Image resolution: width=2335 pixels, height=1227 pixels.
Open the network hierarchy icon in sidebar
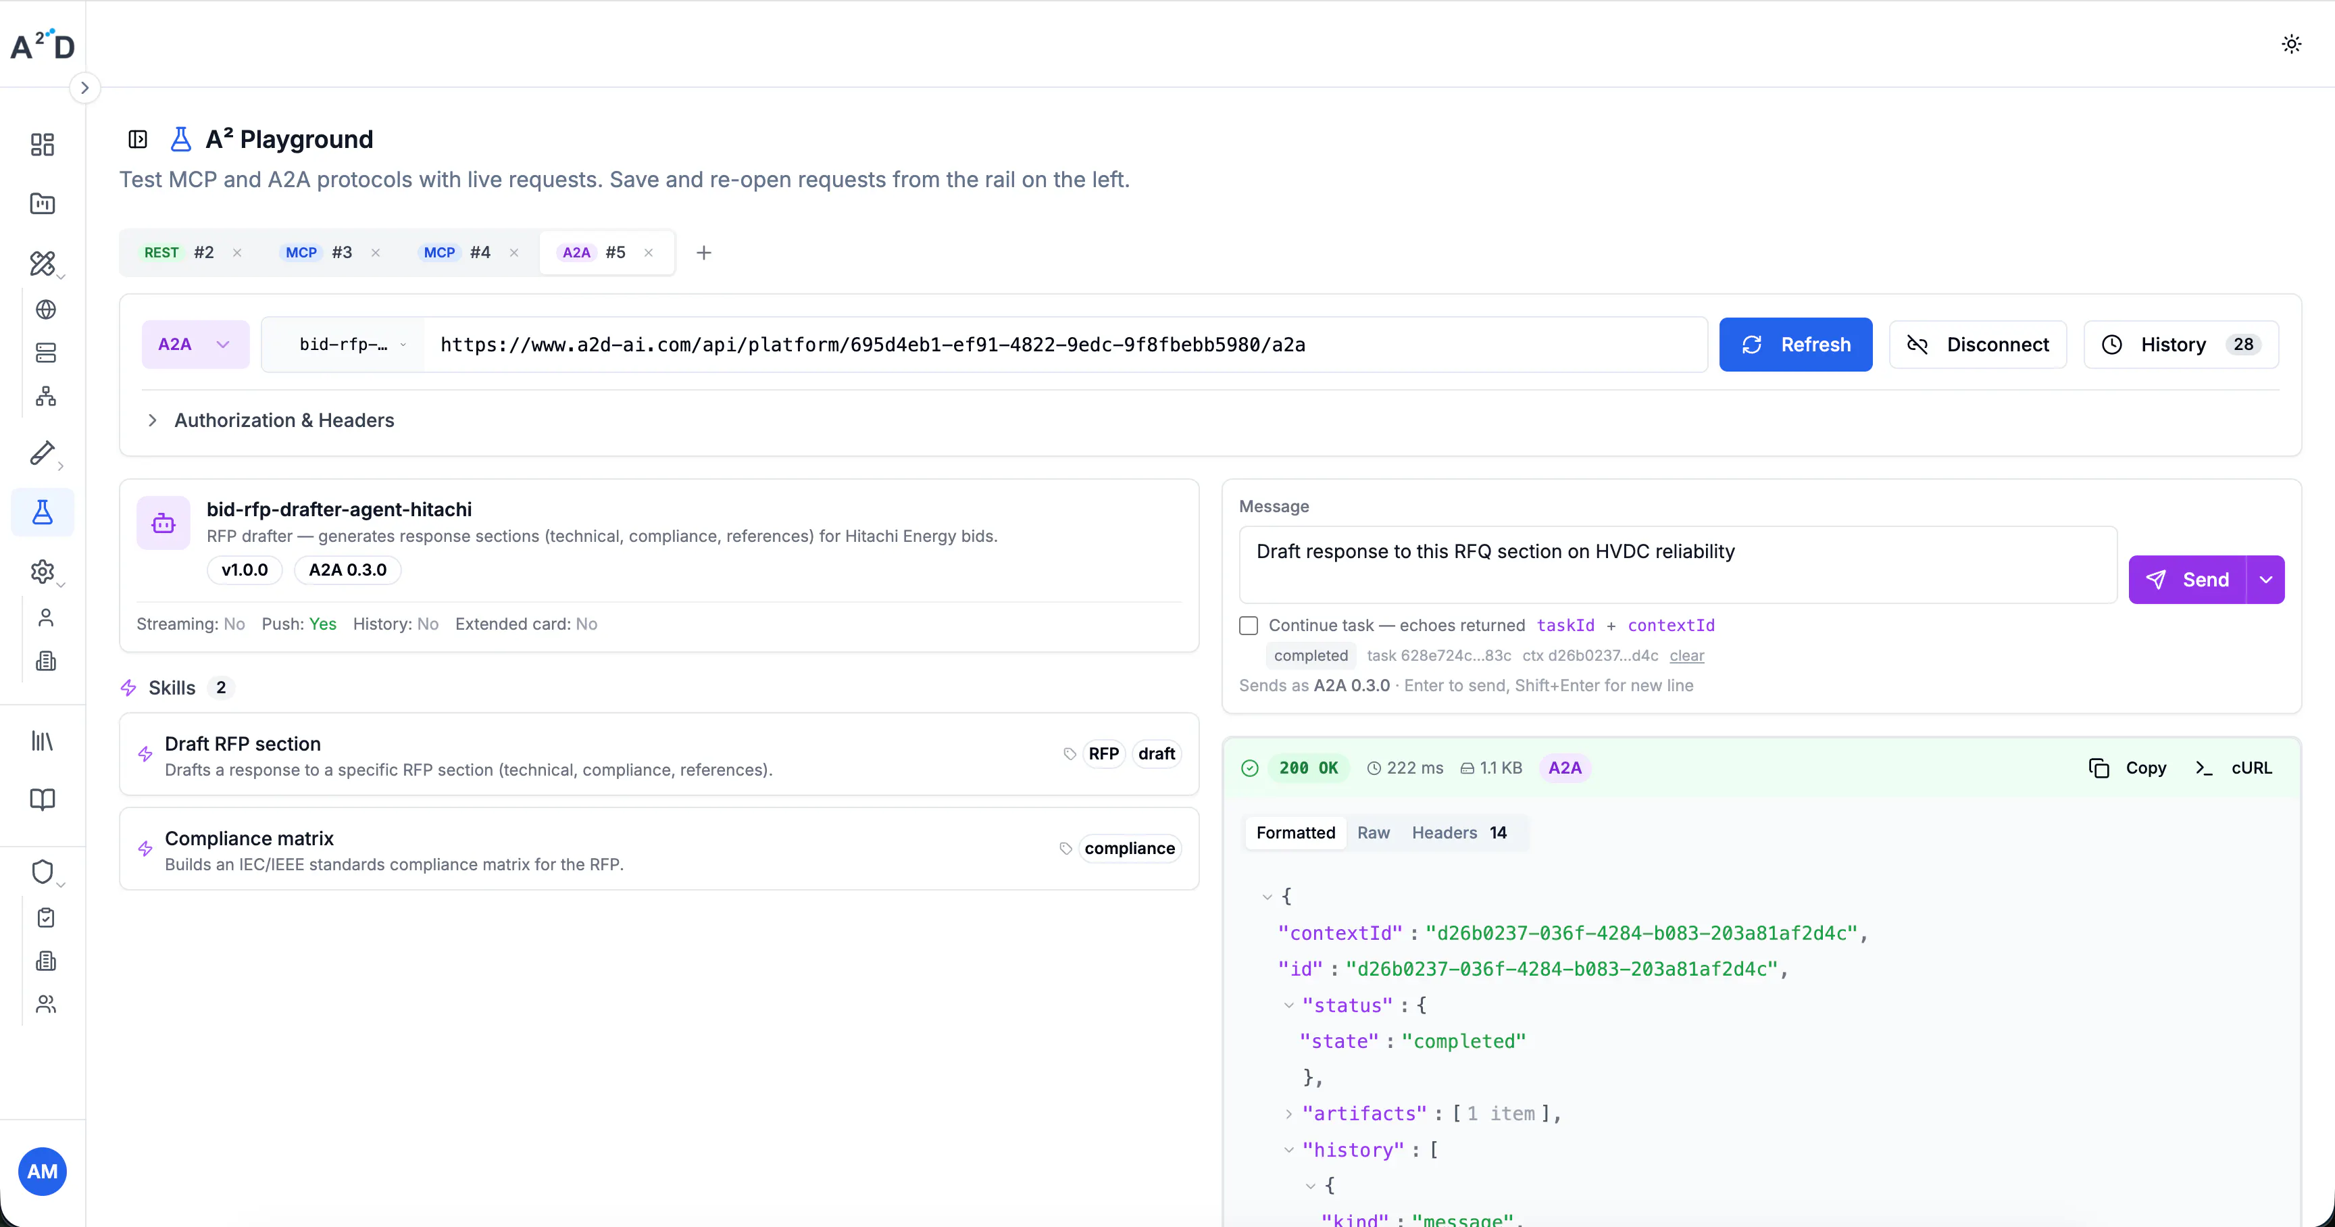tap(45, 396)
